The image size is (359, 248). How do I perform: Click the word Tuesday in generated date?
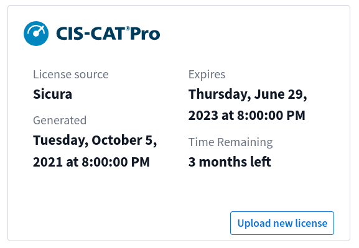[61, 140]
